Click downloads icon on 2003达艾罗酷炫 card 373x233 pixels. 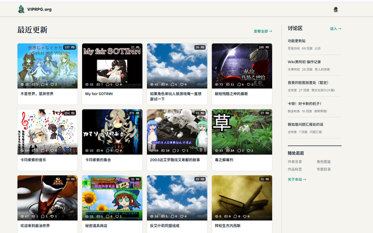163,150
